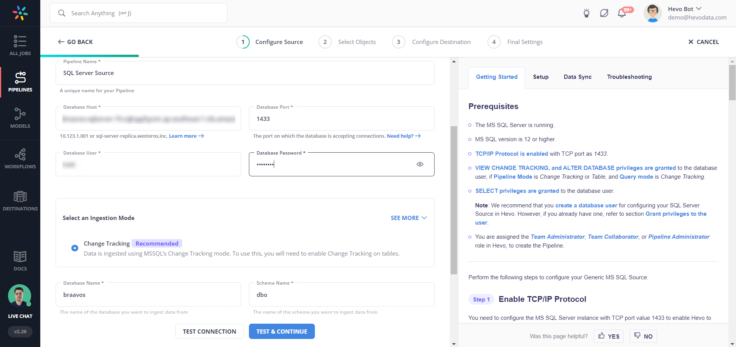Screen dimensions: 736x347
Task: Click the v2.26 version badge
Action: (20, 331)
